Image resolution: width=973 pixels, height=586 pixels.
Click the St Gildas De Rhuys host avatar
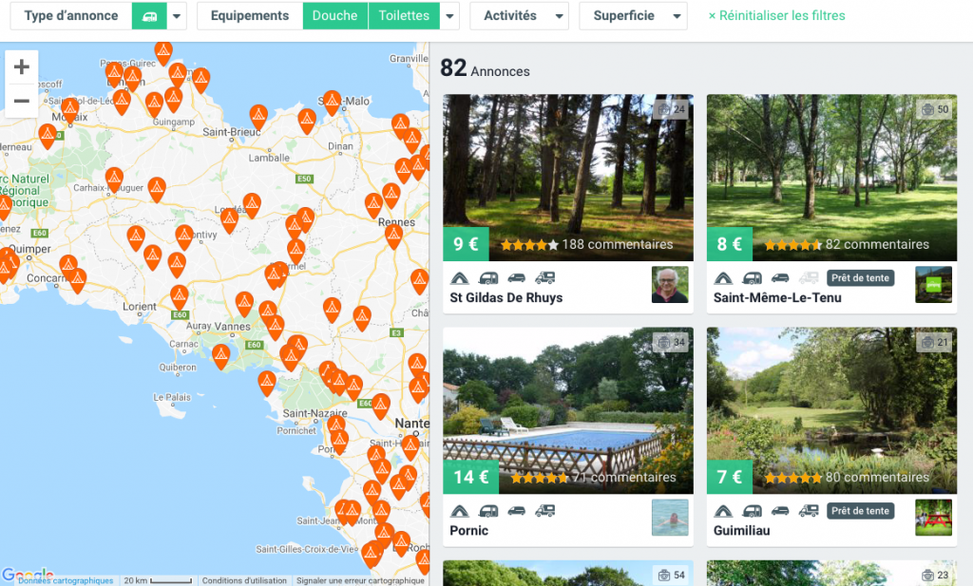click(x=670, y=285)
